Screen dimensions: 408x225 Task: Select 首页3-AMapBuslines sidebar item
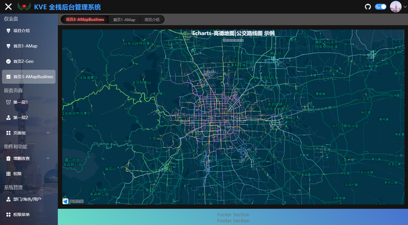pyautogui.click(x=29, y=77)
